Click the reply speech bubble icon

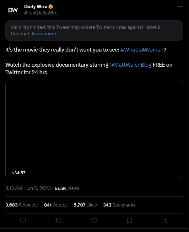(x=23, y=221)
